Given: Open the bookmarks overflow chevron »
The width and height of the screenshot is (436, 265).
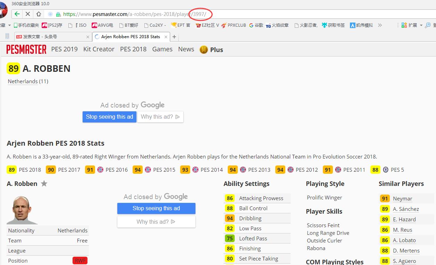Looking at the screenshot, I should (379, 25).
